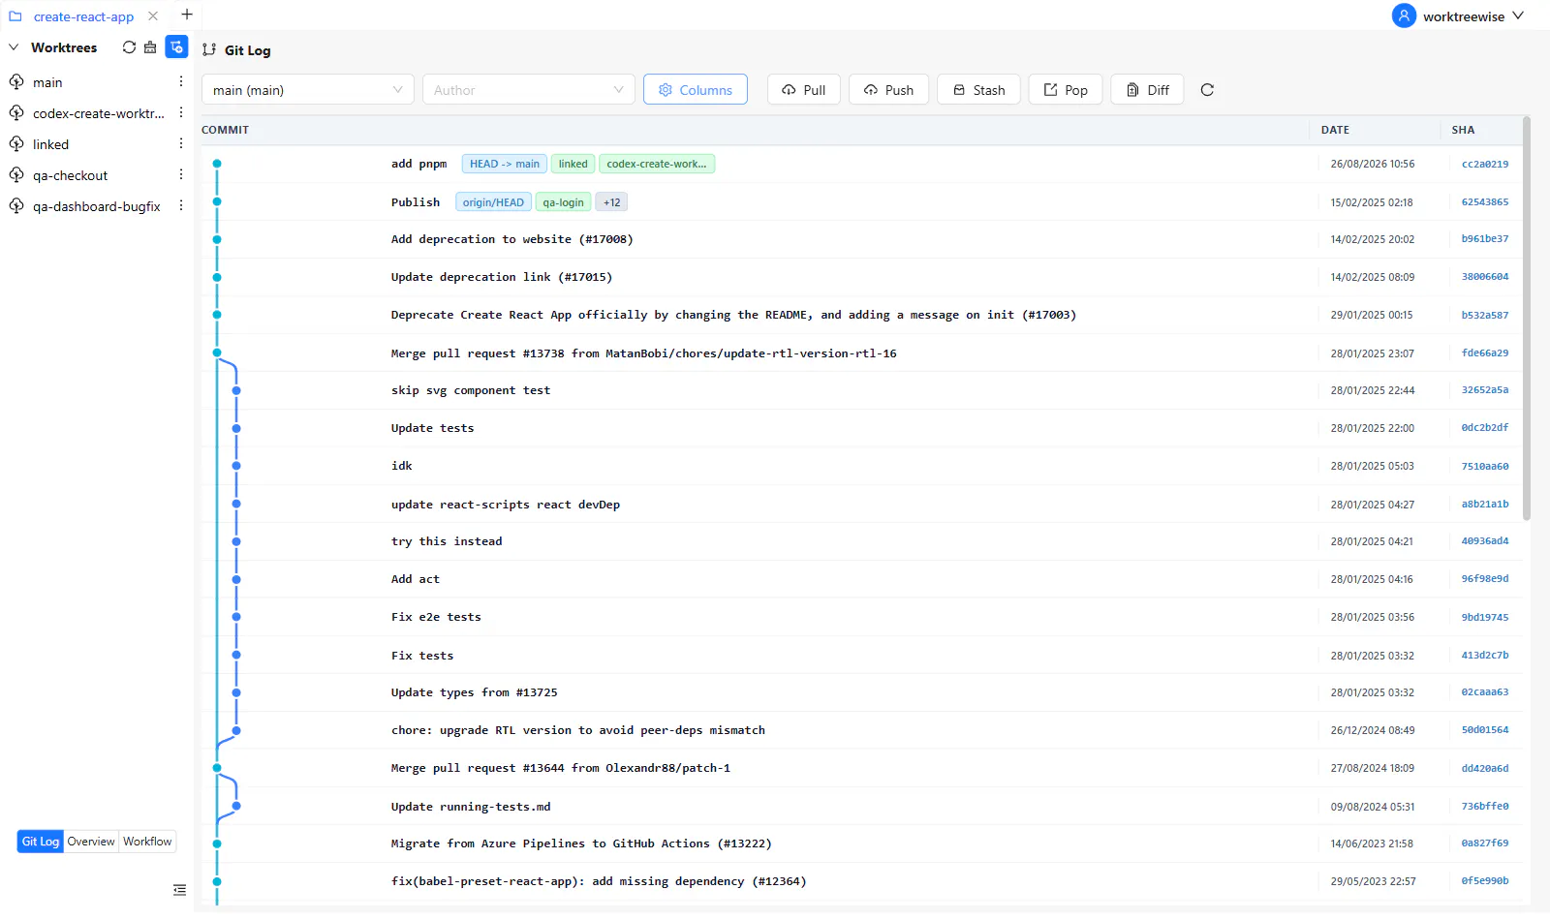Open options menu for qa-checkout worktree
The image size is (1550, 920).
[181, 175]
